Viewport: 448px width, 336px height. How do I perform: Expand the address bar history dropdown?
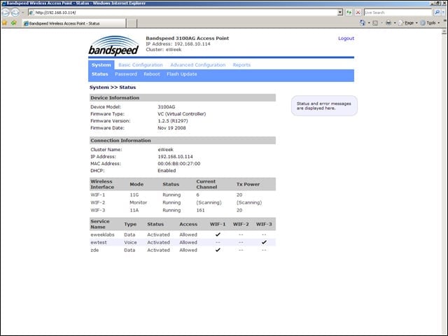point(340,13)
